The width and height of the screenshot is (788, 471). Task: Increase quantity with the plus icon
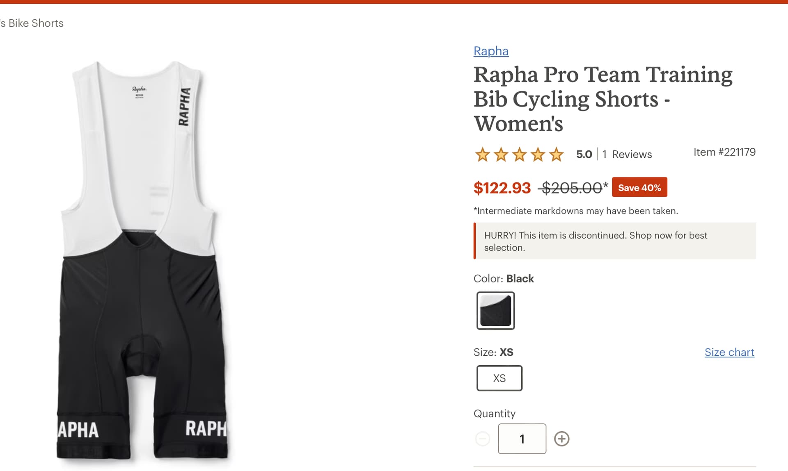point(561,439)
